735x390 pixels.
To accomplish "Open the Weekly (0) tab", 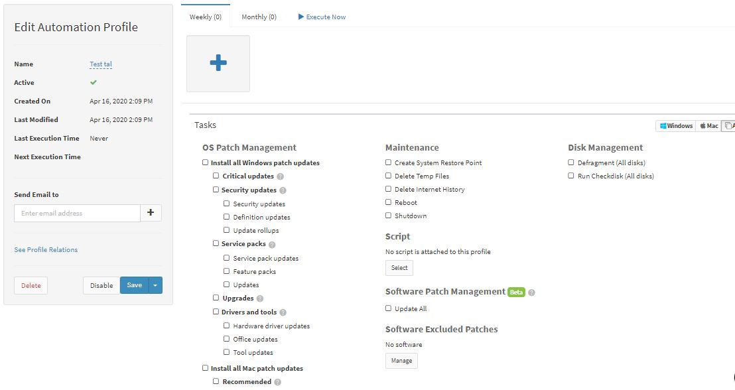I will (206, 17).
